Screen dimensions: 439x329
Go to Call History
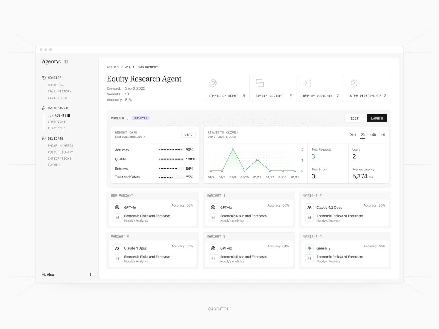pos(60,91)
